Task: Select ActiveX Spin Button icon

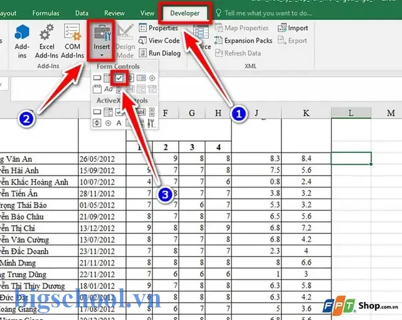Action: point(97,123)
